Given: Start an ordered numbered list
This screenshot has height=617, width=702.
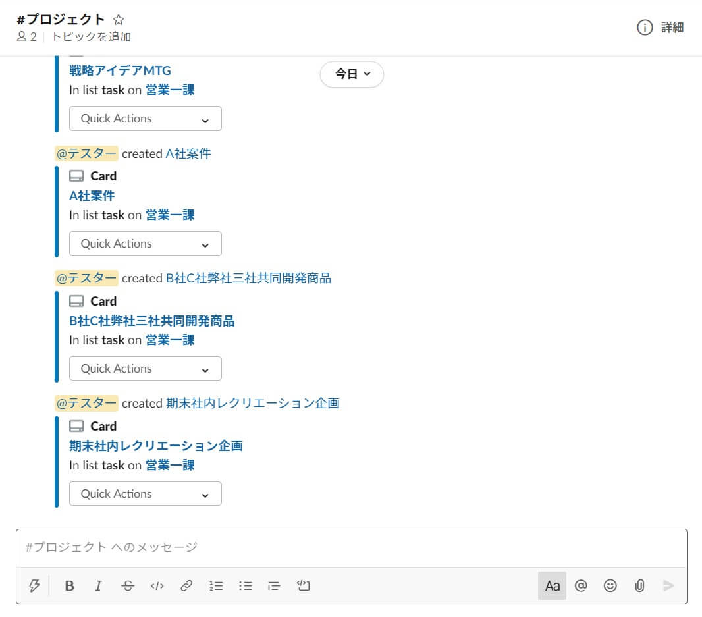Looking at the screenshot, I should pos(216,585).
